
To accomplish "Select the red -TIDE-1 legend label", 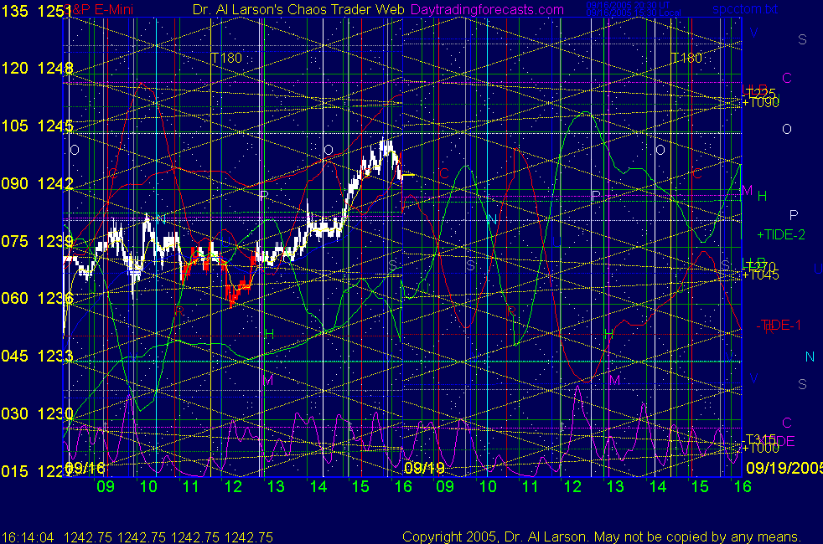I will 778,325.
